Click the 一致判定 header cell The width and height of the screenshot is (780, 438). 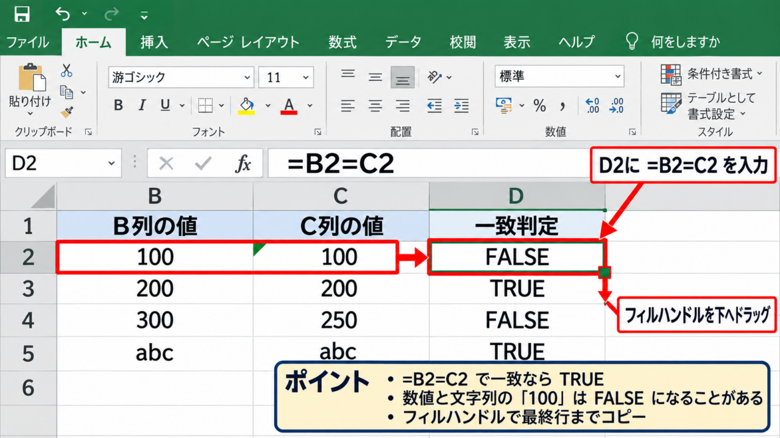pos(517,226)
